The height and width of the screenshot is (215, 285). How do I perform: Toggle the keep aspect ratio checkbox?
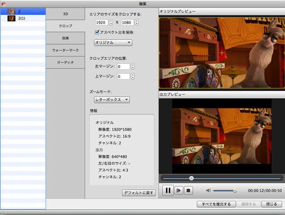(x=97, y=32)
